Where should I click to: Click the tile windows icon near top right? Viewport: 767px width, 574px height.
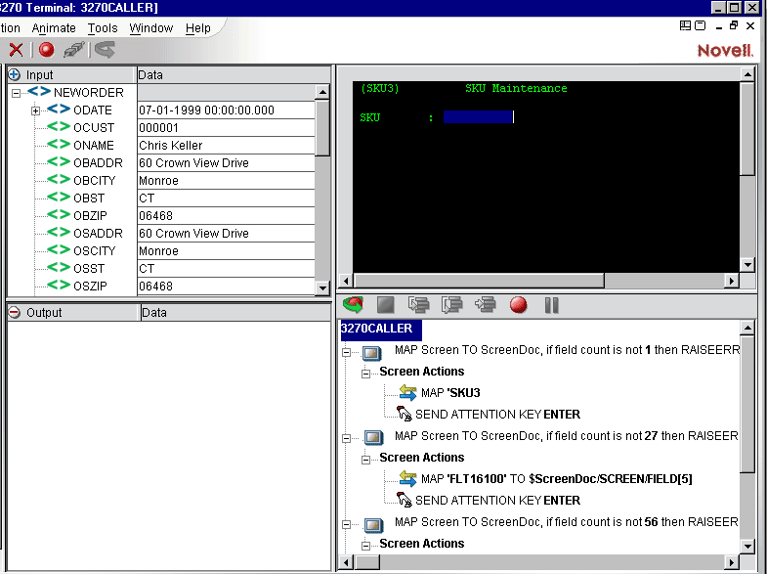pyautogui.click(x=685, y=25)
